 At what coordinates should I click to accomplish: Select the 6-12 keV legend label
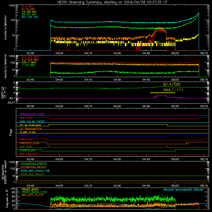[28, 9]
